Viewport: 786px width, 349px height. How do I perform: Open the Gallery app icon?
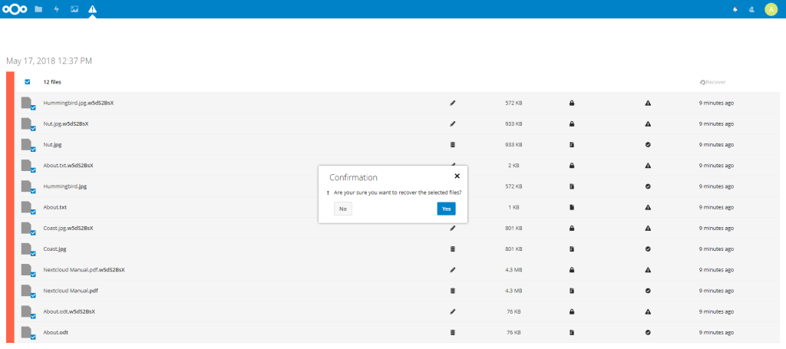tap(74, 9)
